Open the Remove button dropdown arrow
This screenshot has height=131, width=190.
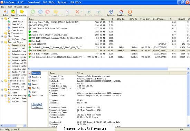[81, 12]
